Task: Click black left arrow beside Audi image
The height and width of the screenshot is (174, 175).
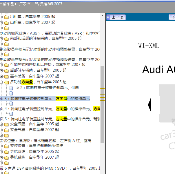Action: click(150, 105)
